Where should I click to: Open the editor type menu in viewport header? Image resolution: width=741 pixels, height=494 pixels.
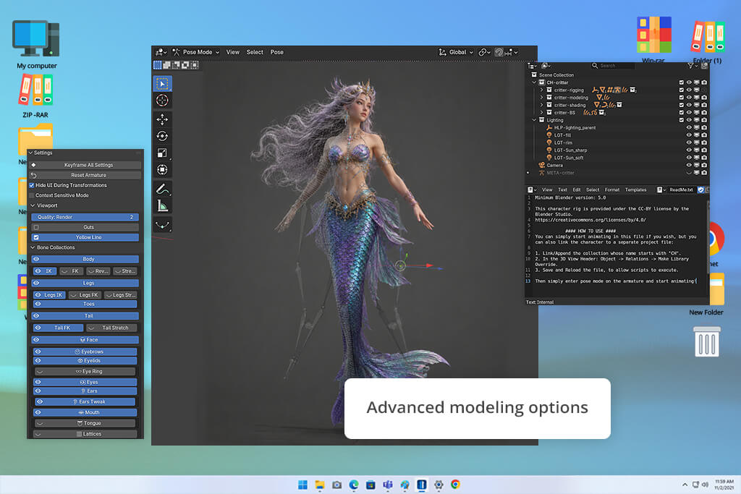[x=161, y=52]
